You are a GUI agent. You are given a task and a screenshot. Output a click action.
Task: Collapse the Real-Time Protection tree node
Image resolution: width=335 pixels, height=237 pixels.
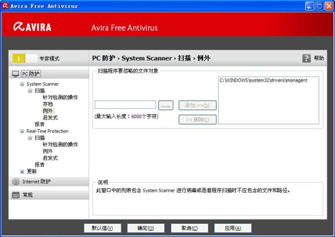click(22, 131)
